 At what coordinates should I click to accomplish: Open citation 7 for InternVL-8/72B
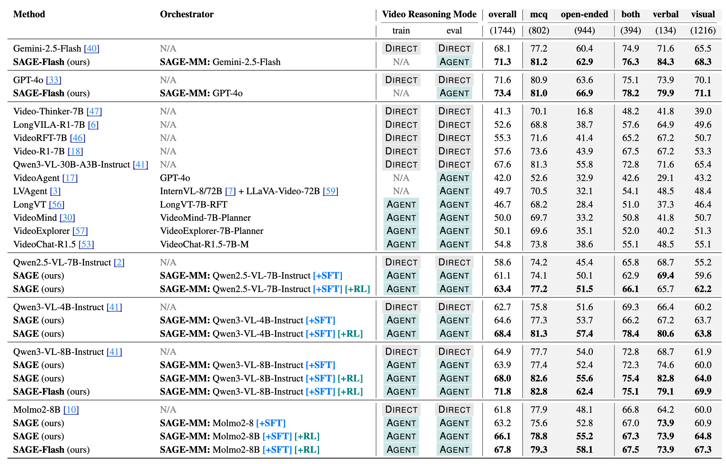[230, 191]
